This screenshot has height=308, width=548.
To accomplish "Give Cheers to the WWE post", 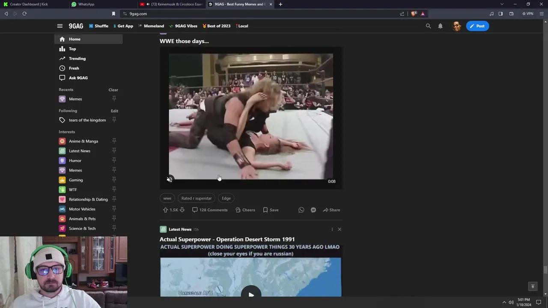I will point(245,210).
